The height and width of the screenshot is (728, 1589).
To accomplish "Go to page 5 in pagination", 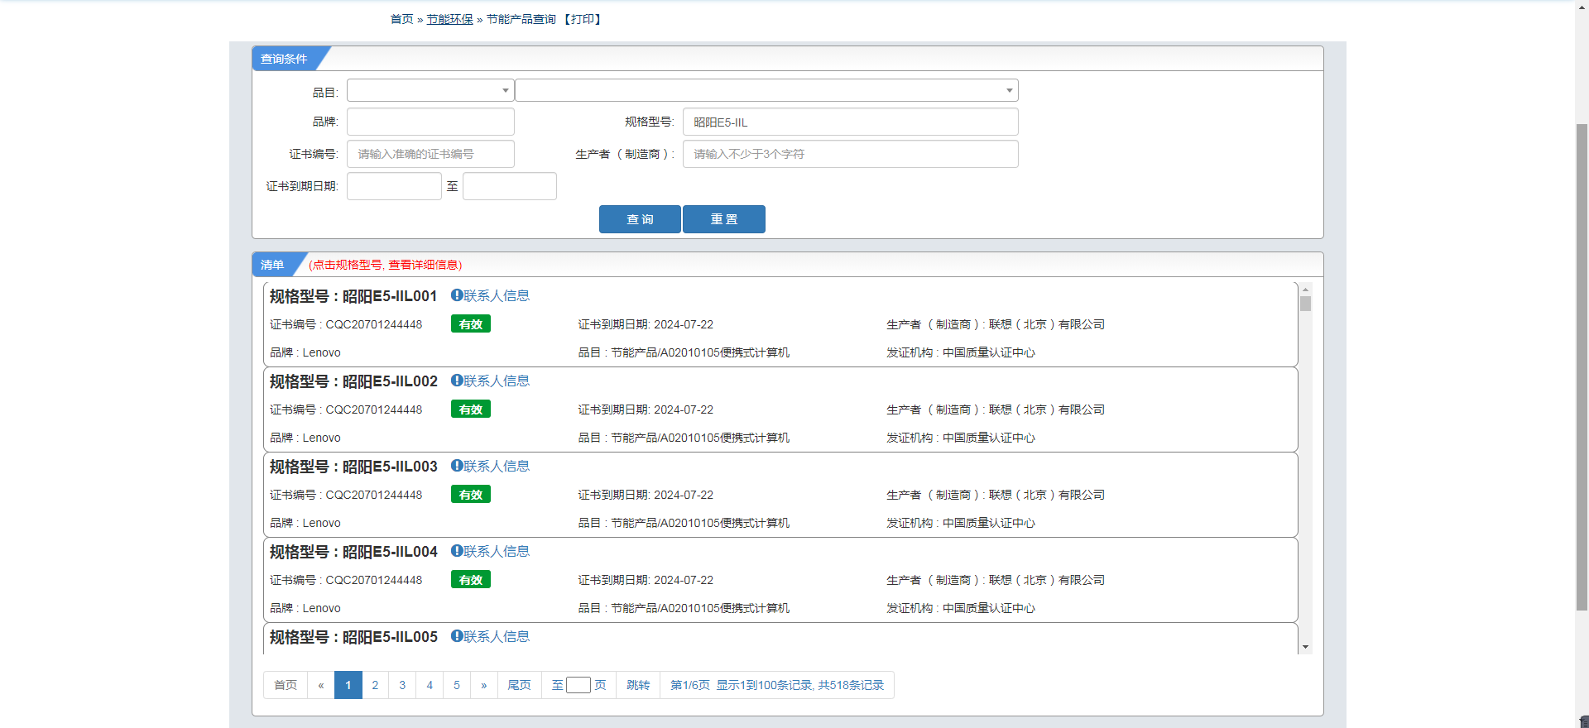I will coord(457,685).
